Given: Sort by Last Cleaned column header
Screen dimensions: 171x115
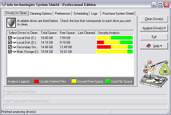Looking at the screenshot, I should click(86, 33).
